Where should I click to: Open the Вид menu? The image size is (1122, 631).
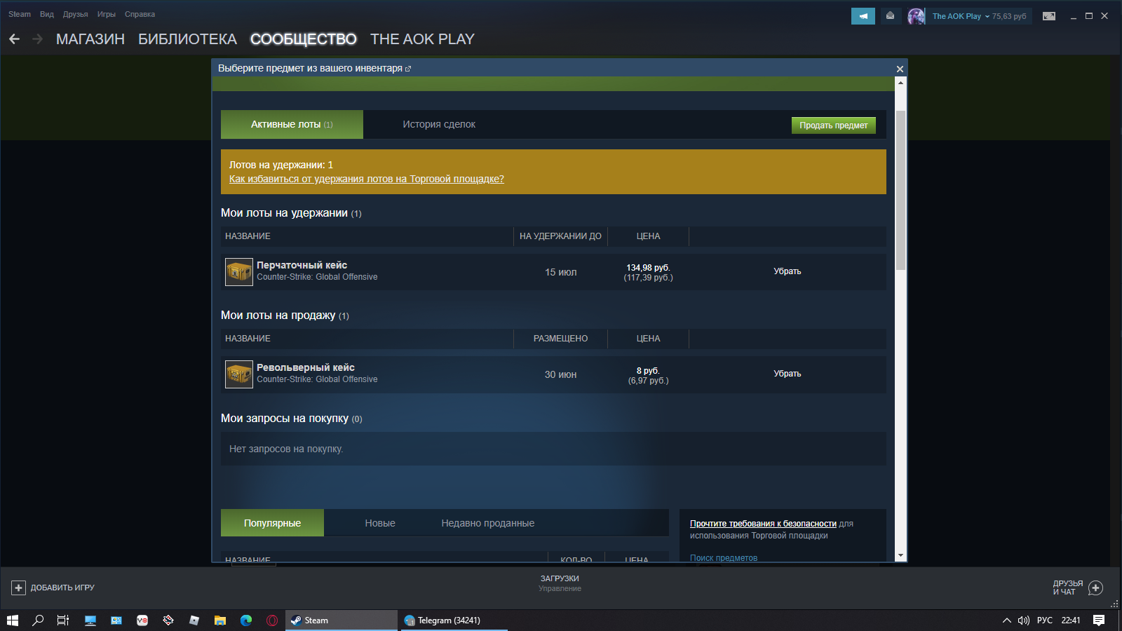click(x=47, y=14)
